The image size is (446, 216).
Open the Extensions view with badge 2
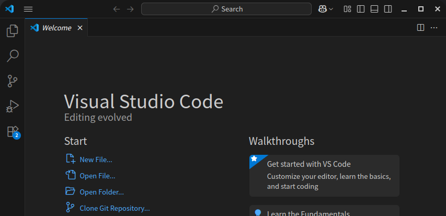[x=13, y=132]
